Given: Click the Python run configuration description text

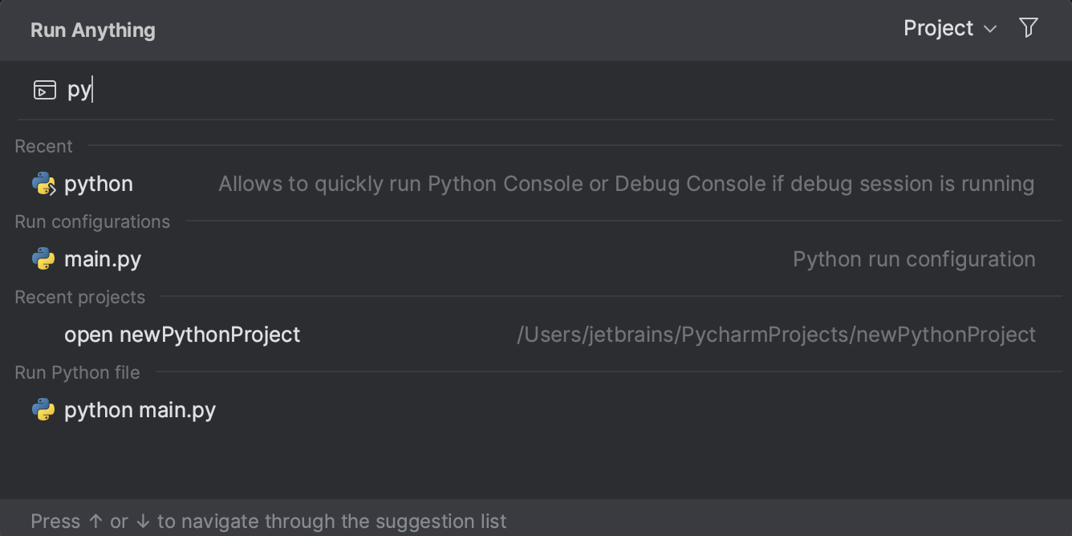Looking at the screenshot, I should pyautogui.click(x=914, y=258).
